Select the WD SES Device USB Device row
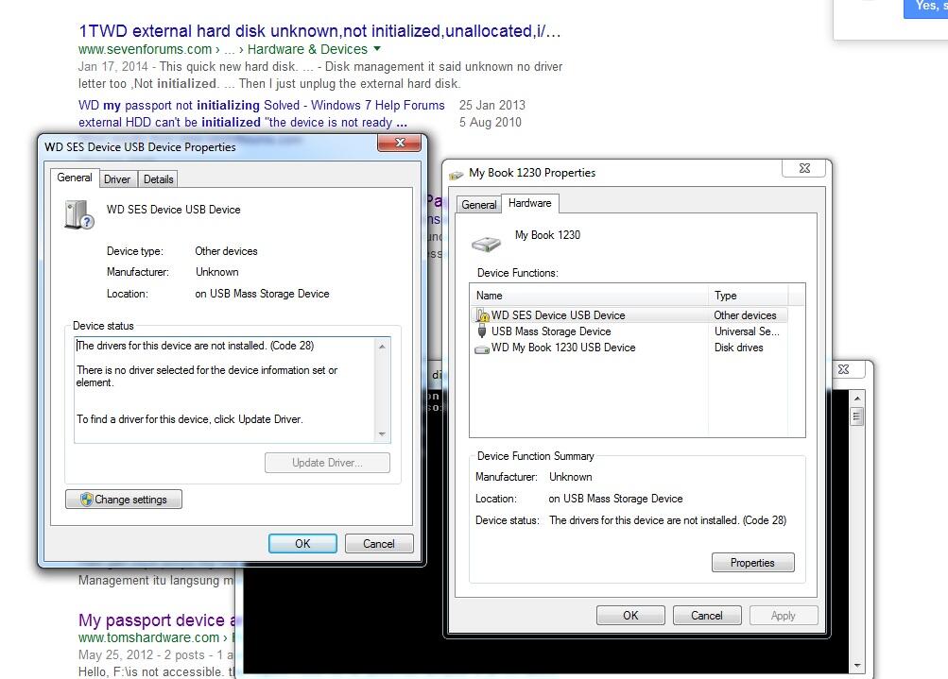Image resolution: width=948 pixels, height=679 pixels. click(x=629, y=314)
